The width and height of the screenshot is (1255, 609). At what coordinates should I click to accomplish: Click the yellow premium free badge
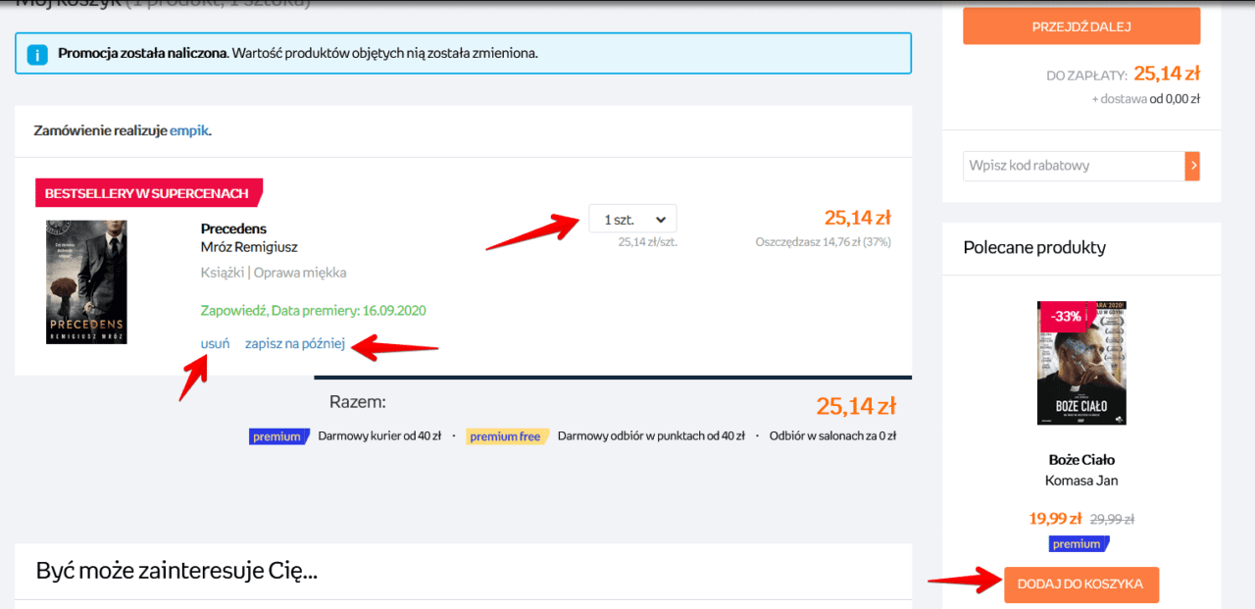tap(505, 436)
